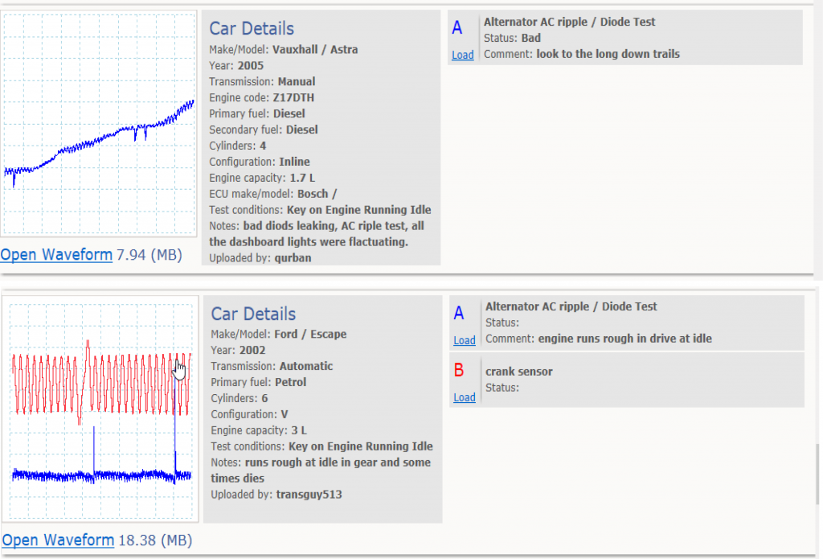
Task: Click the Ford Car Details heading
Action: [253, 314]
